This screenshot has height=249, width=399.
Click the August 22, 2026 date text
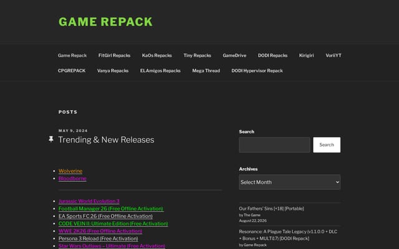(x=252, y=220)
